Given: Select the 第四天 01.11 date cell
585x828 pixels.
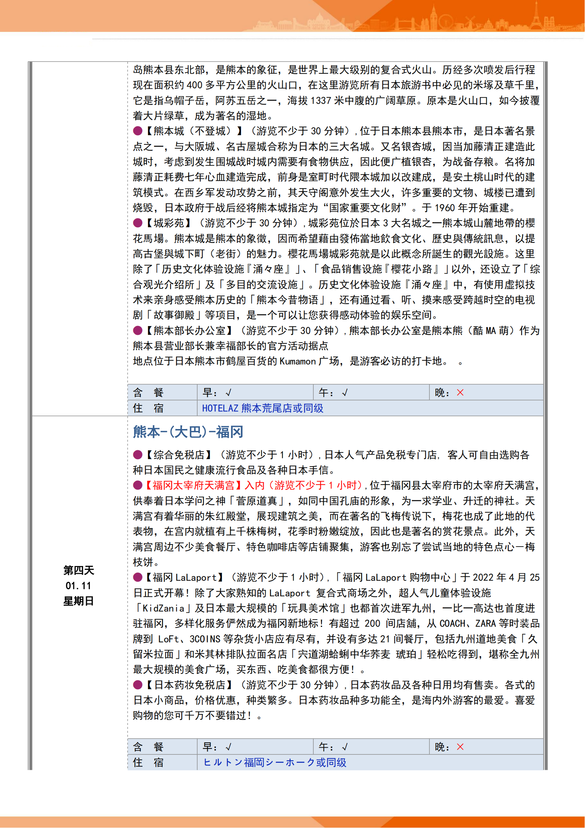Looking at the screenshot, I should [x=79, y=585].
